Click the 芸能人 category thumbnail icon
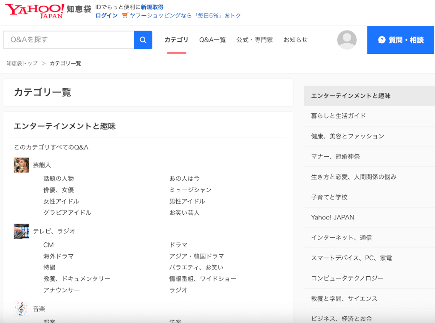Viewport: 435px width, 323px height. pyautogui.click(x=21, y=165)
